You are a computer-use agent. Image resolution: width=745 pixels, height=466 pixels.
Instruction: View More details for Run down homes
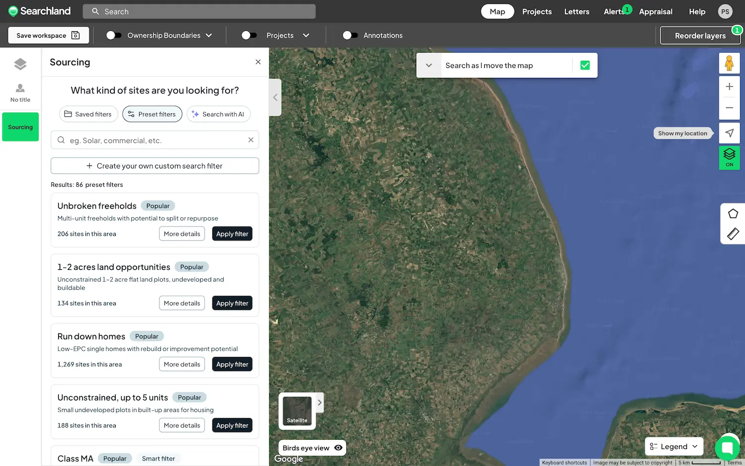pos(182,364)
